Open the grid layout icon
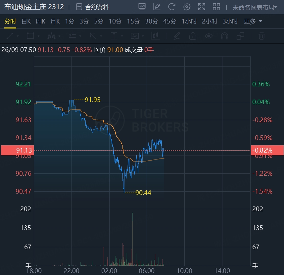This screenshot has height=275, width=284. pos(216,7)
